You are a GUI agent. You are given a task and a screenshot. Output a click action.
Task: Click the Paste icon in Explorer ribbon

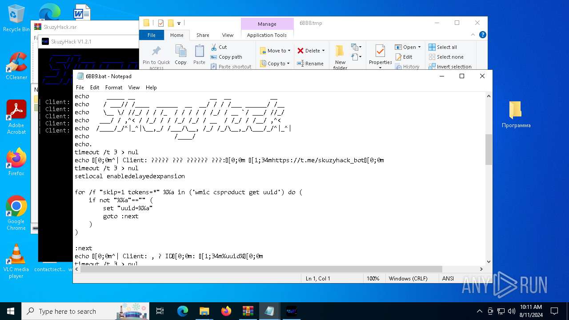pyautogui.click(x=199, y=51)
